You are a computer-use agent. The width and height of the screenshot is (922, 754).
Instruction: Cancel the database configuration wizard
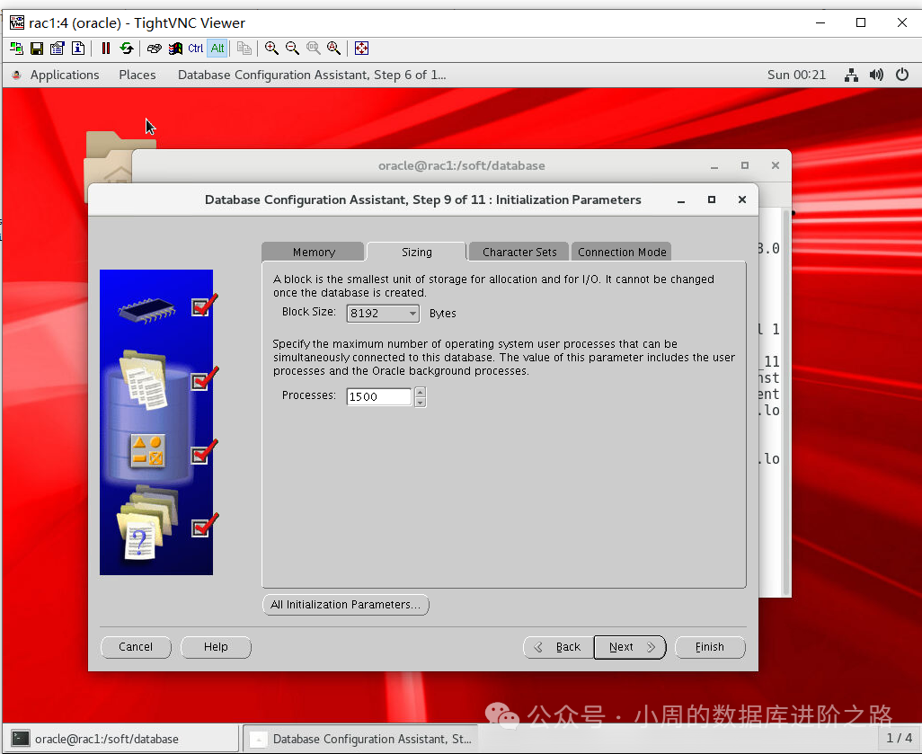[136, 647]
